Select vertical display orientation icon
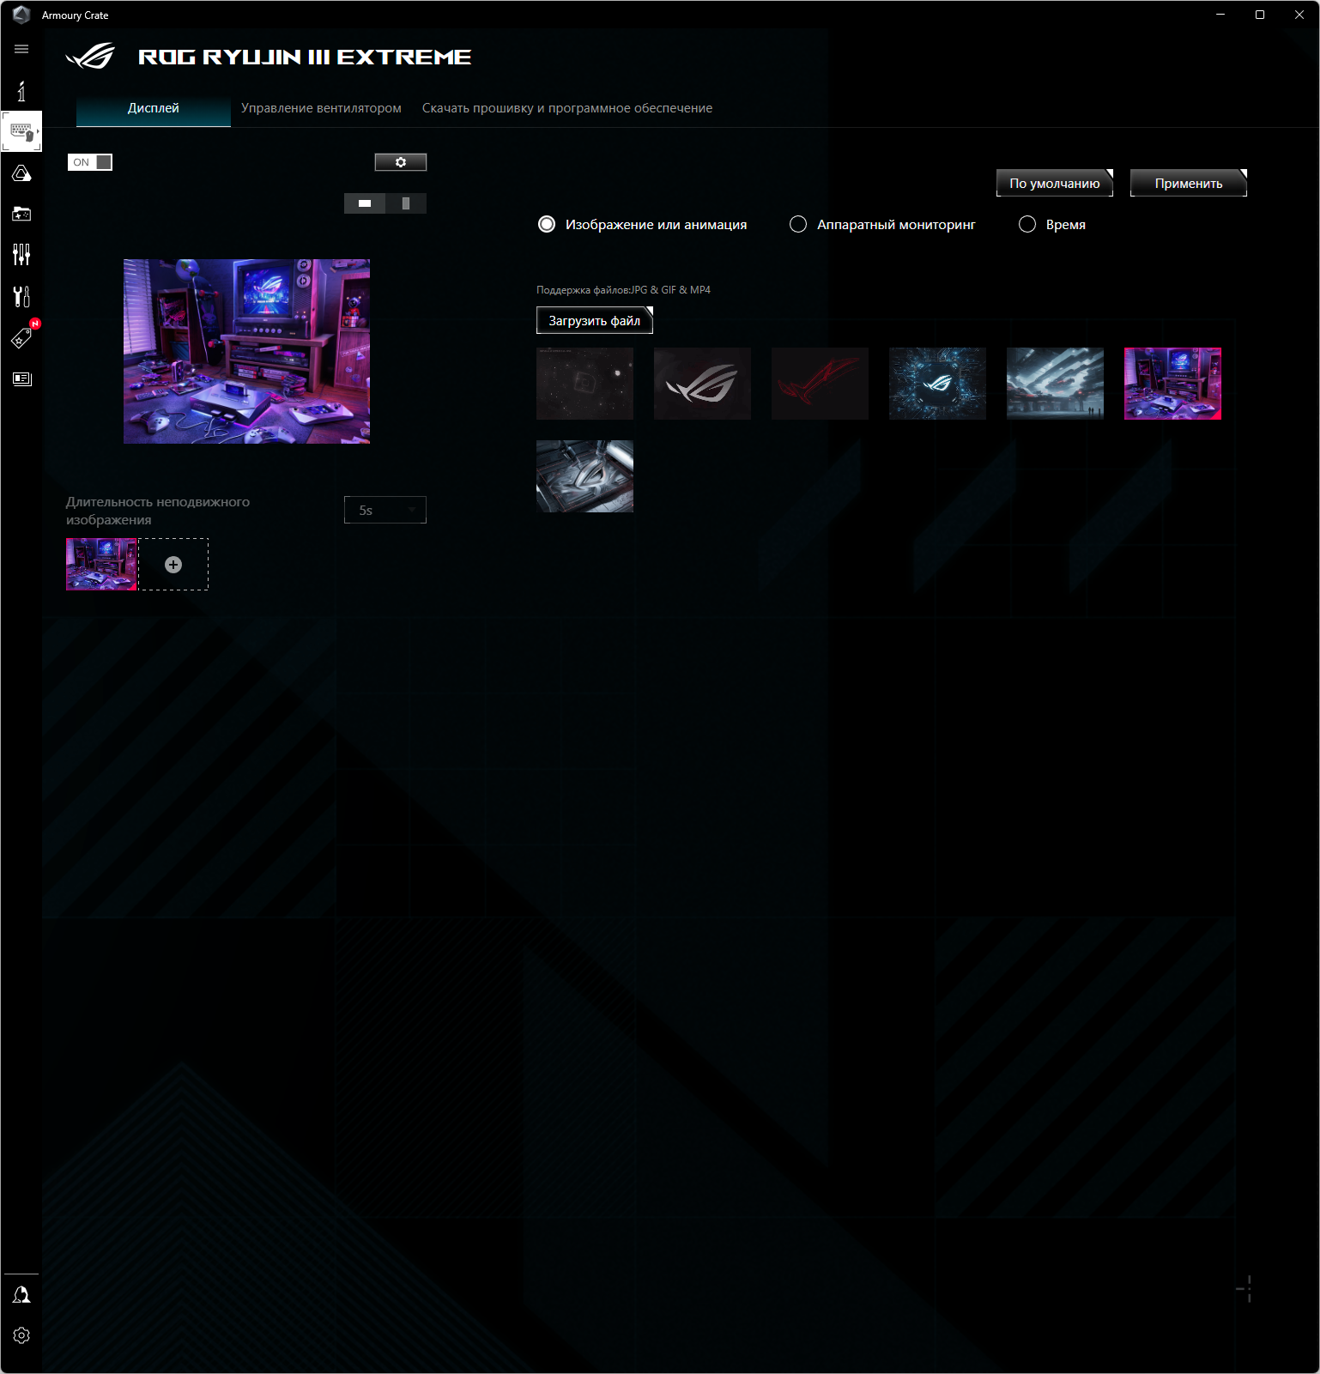This screenshot has width=1320, height=1374. point(406,203)
